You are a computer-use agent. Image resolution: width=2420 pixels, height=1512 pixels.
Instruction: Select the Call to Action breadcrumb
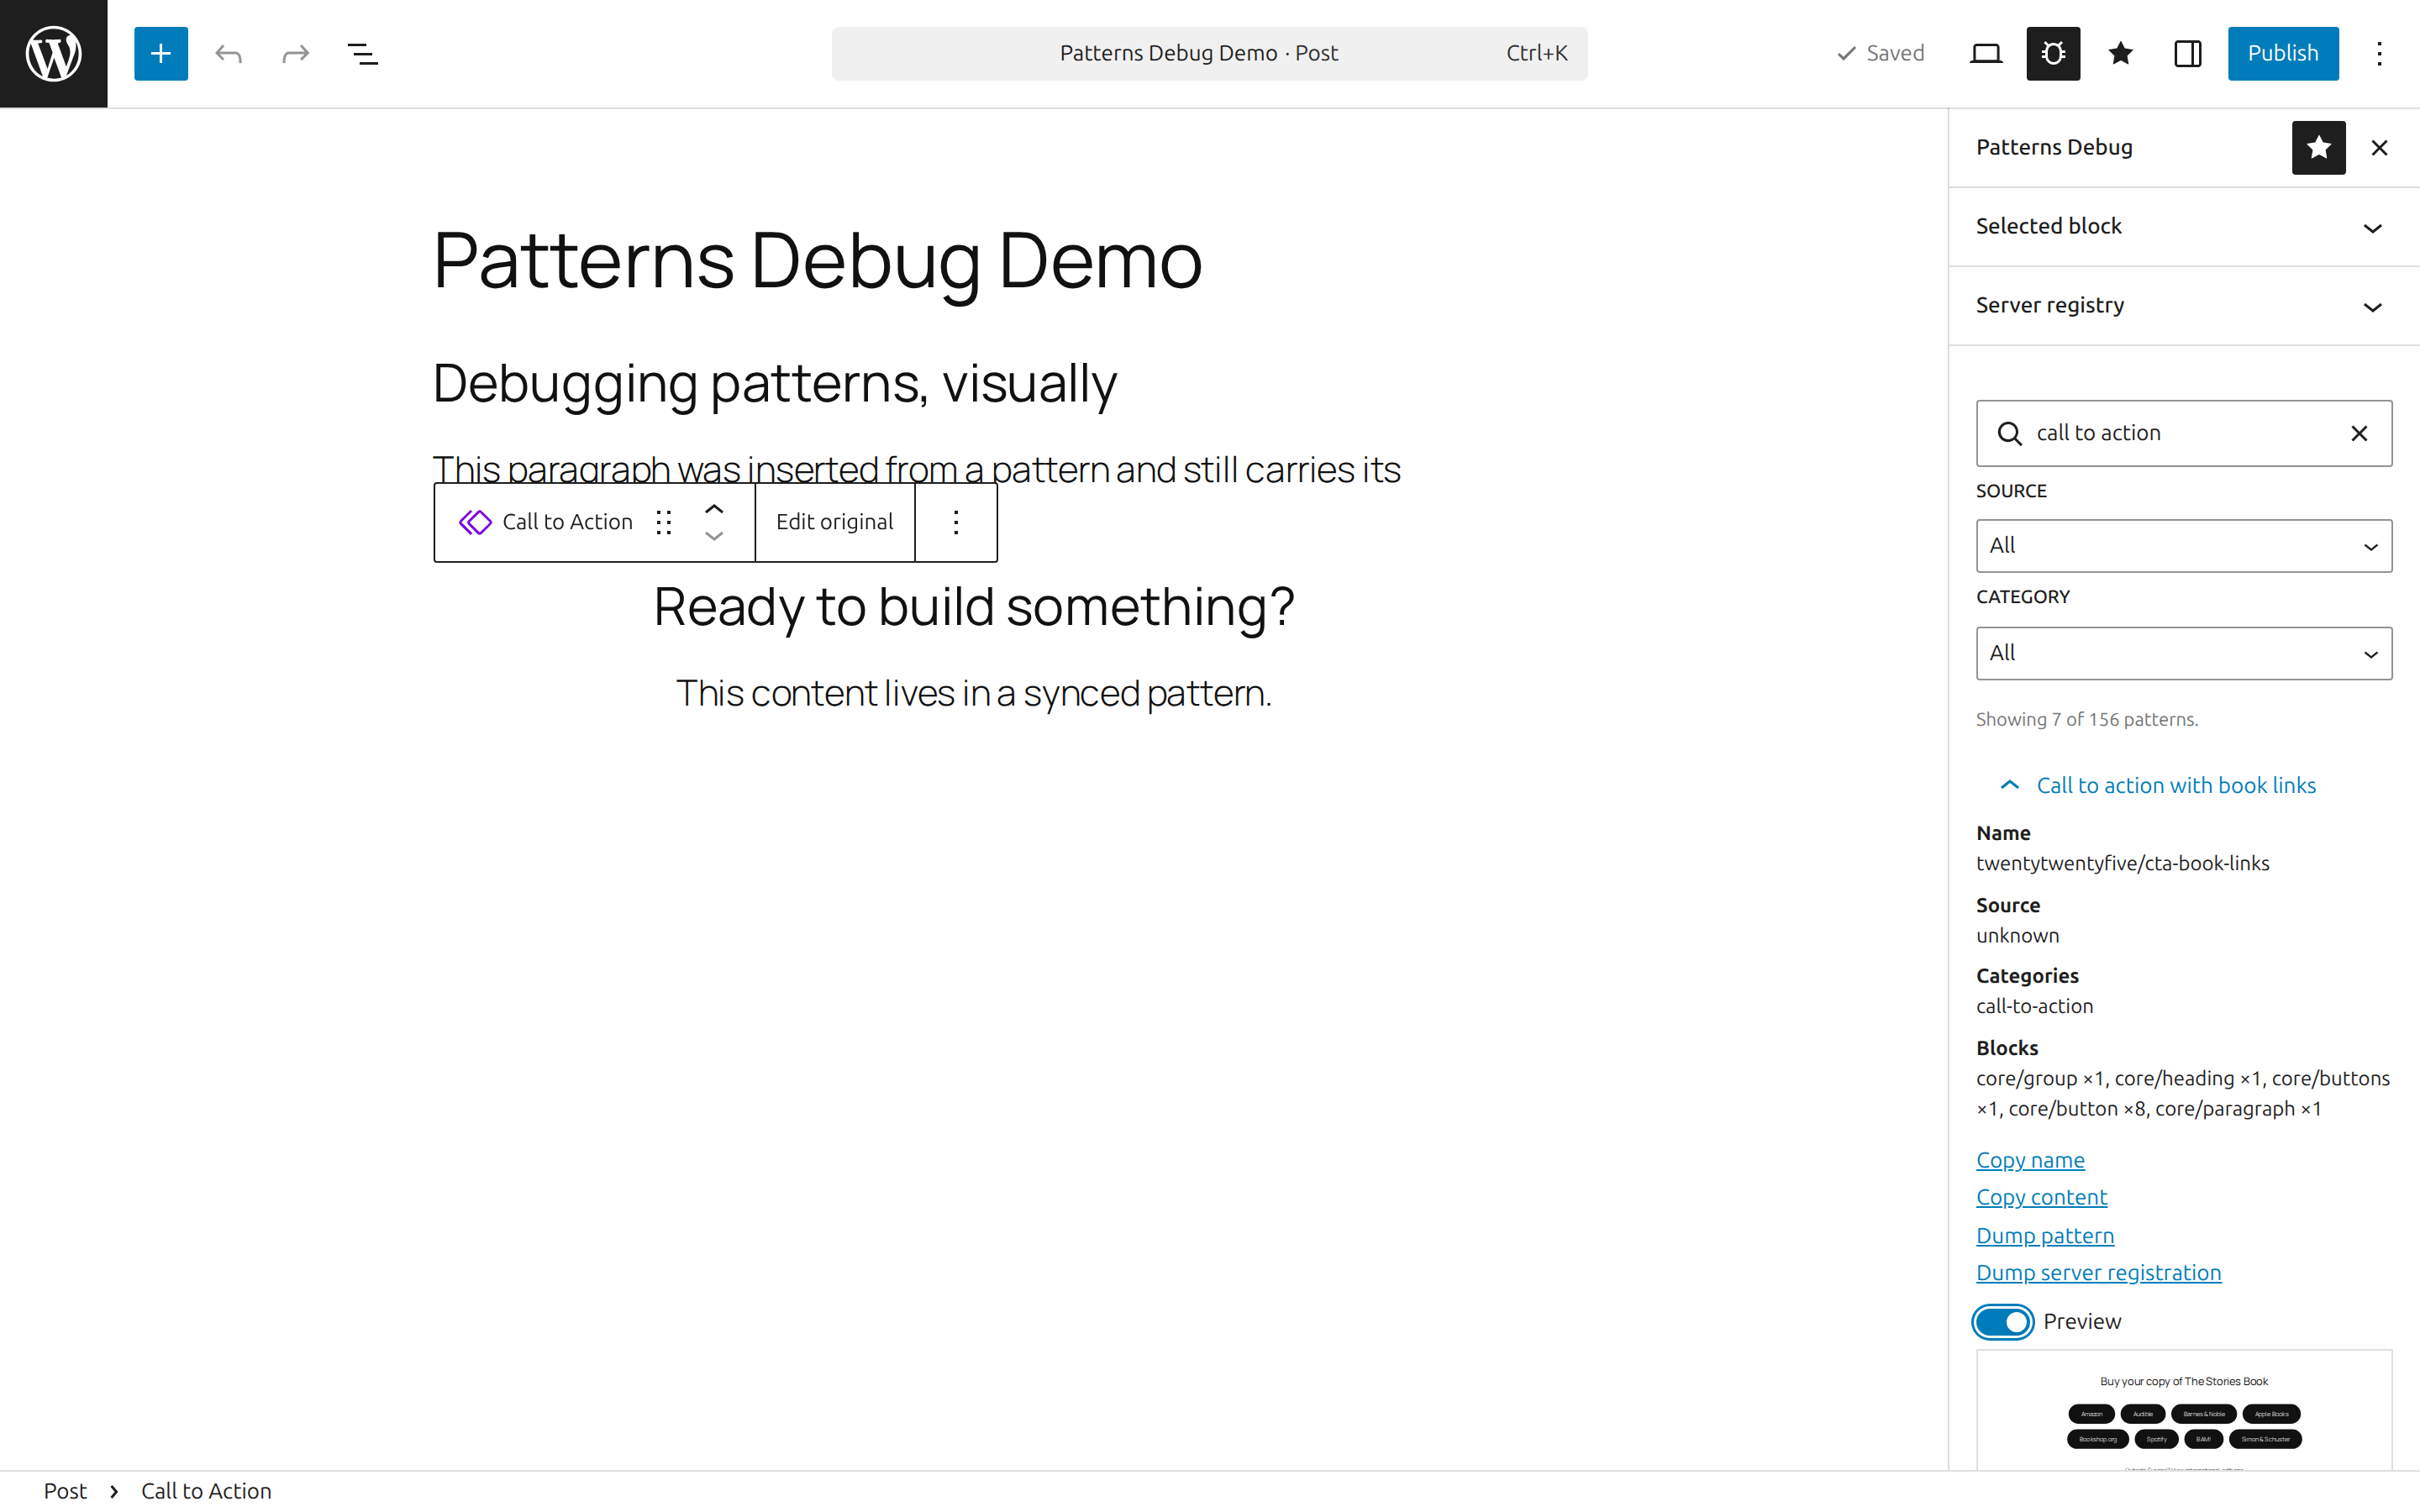click(x=206, y=1491)
